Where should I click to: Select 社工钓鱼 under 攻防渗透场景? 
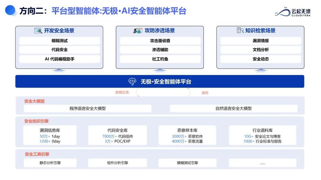coord(160,59)
